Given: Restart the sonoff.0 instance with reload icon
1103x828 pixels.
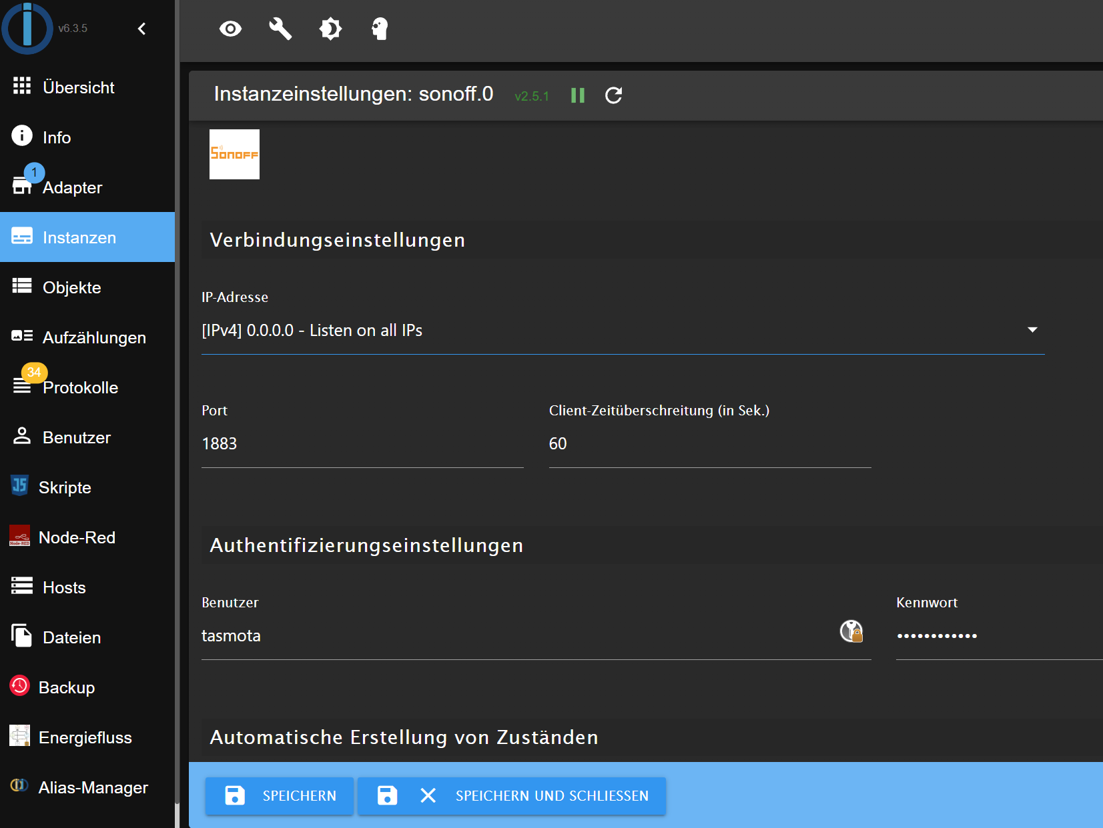Looking at the screenshot, I should [614, 95].
